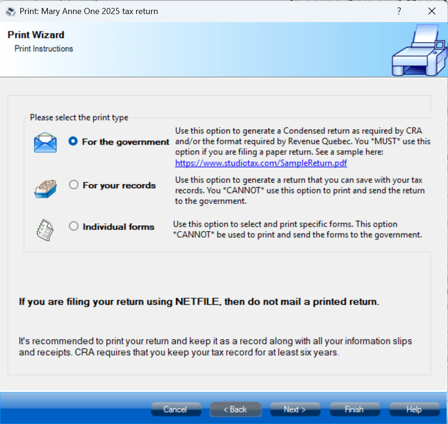Proceed using the 'Next >' button
The image size is (448, 424).
click(295, 409)
